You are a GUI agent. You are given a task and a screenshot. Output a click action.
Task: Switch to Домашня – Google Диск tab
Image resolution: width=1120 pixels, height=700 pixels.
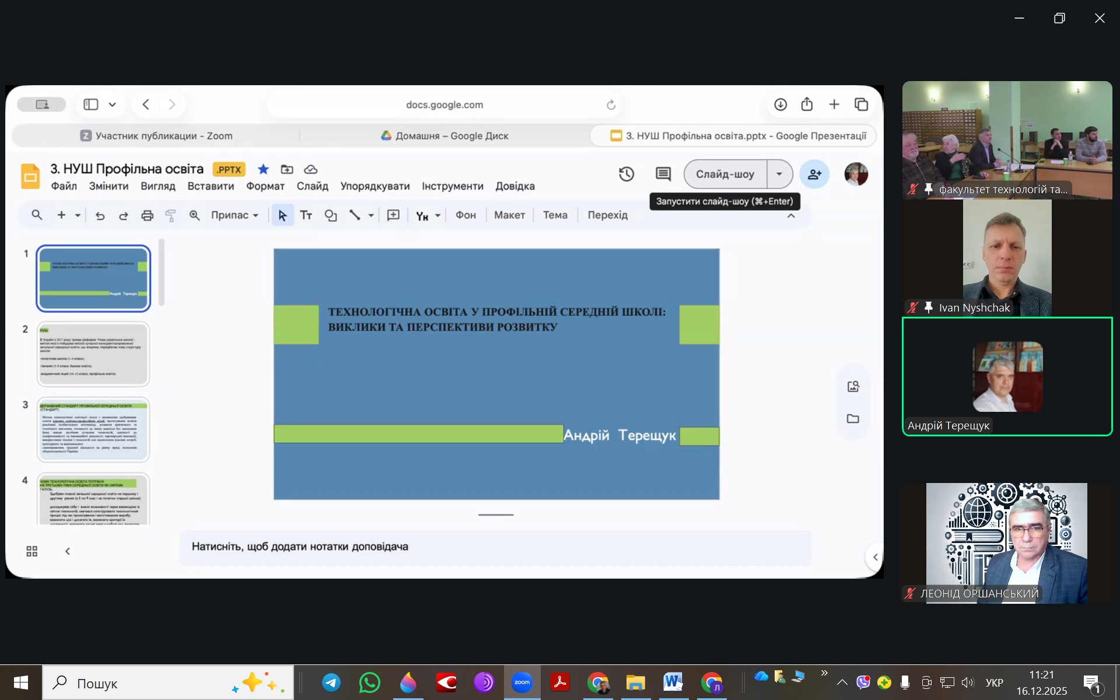pos(444,136)
